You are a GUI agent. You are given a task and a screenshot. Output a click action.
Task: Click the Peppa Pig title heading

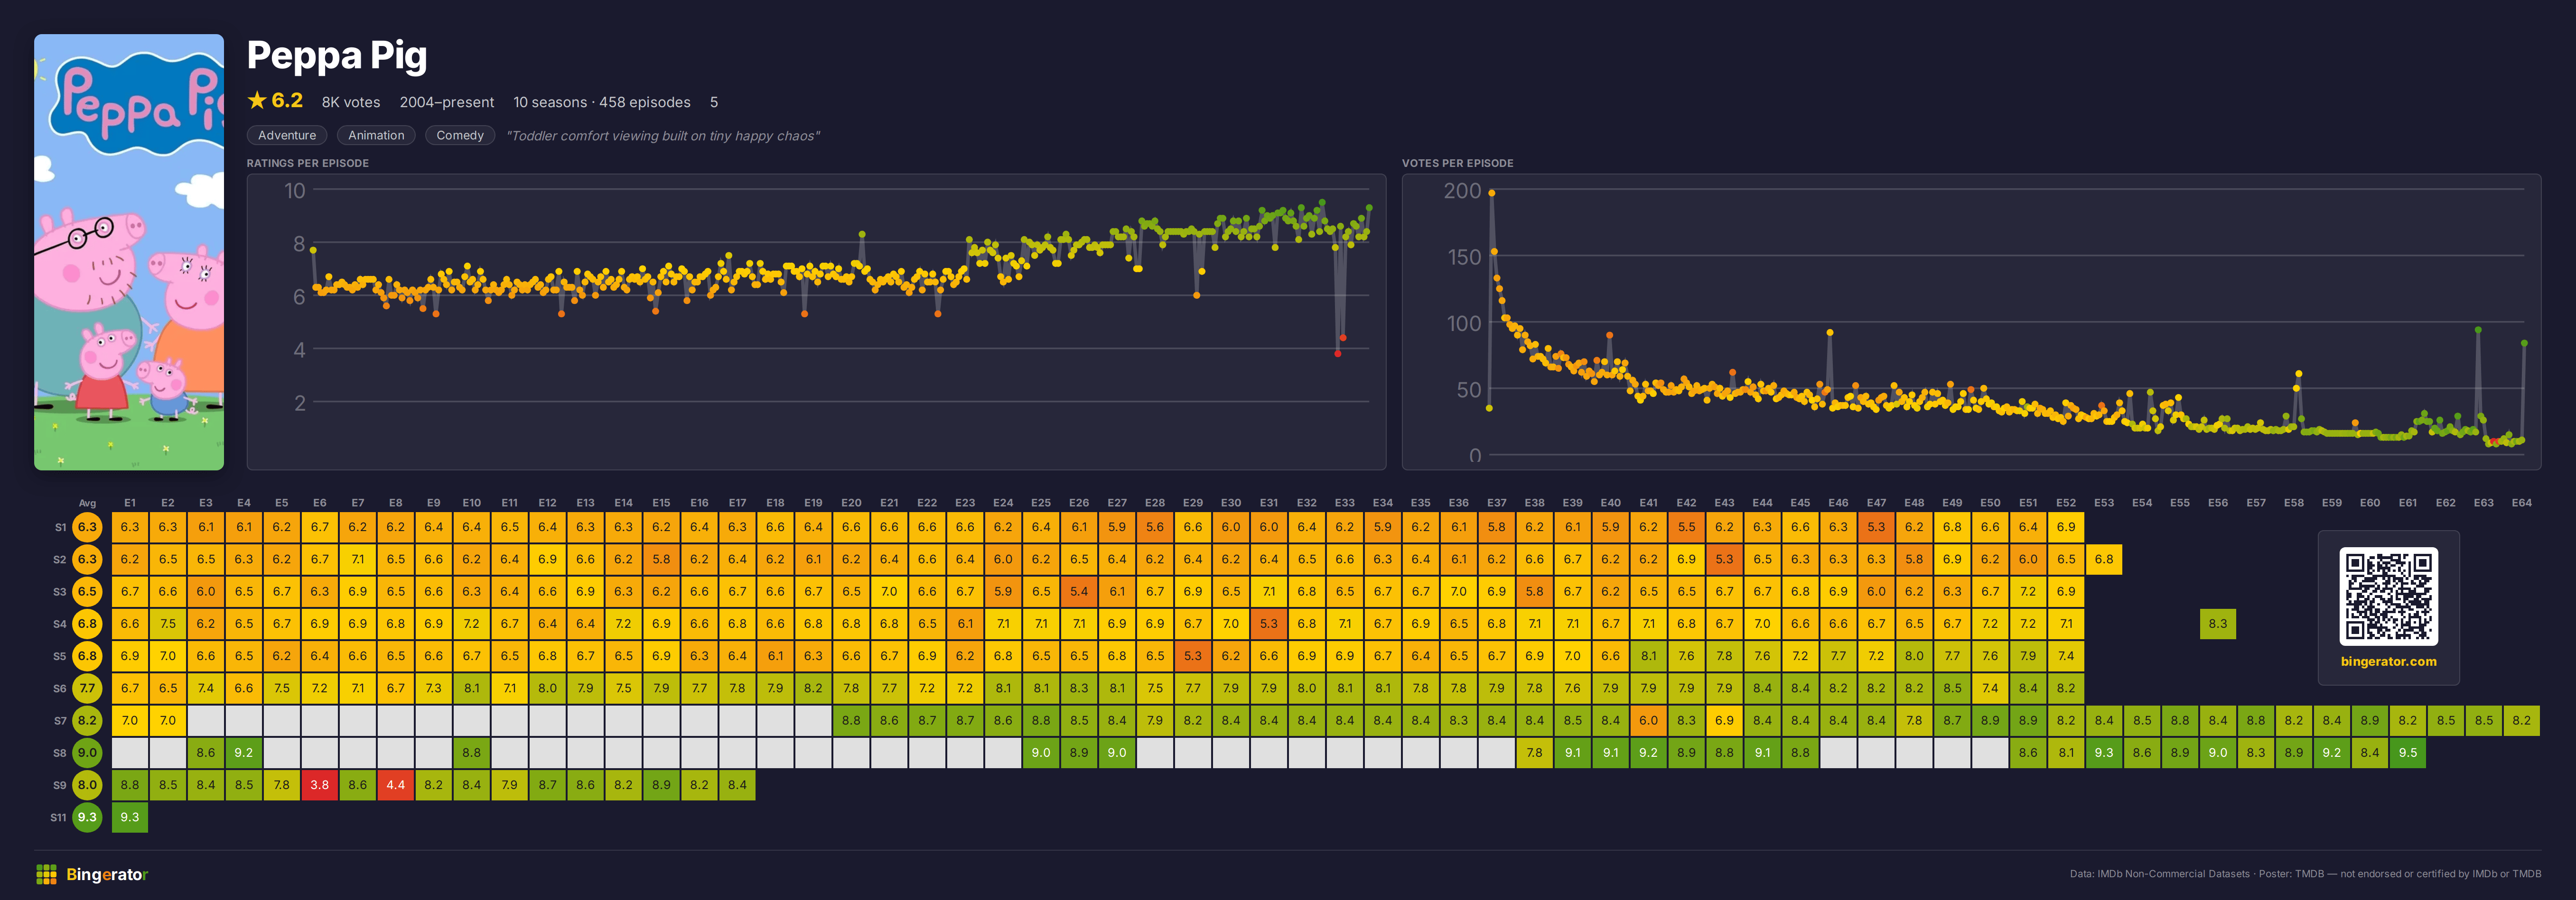337,56
